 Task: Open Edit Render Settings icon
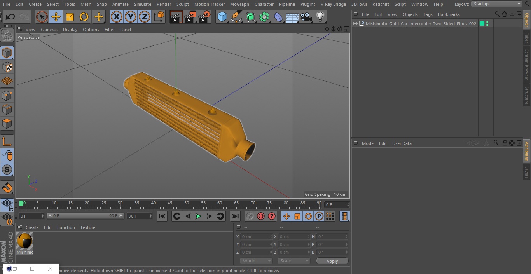click(x=204, y=17)
